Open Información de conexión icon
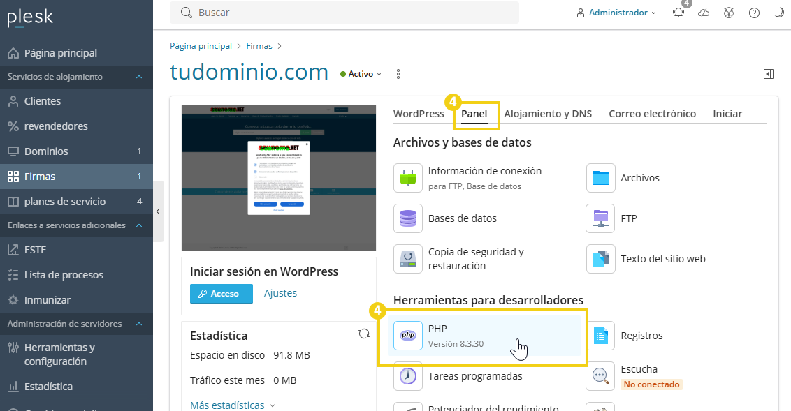The width and height of the screenshot is (791, 411). point(407,178)
